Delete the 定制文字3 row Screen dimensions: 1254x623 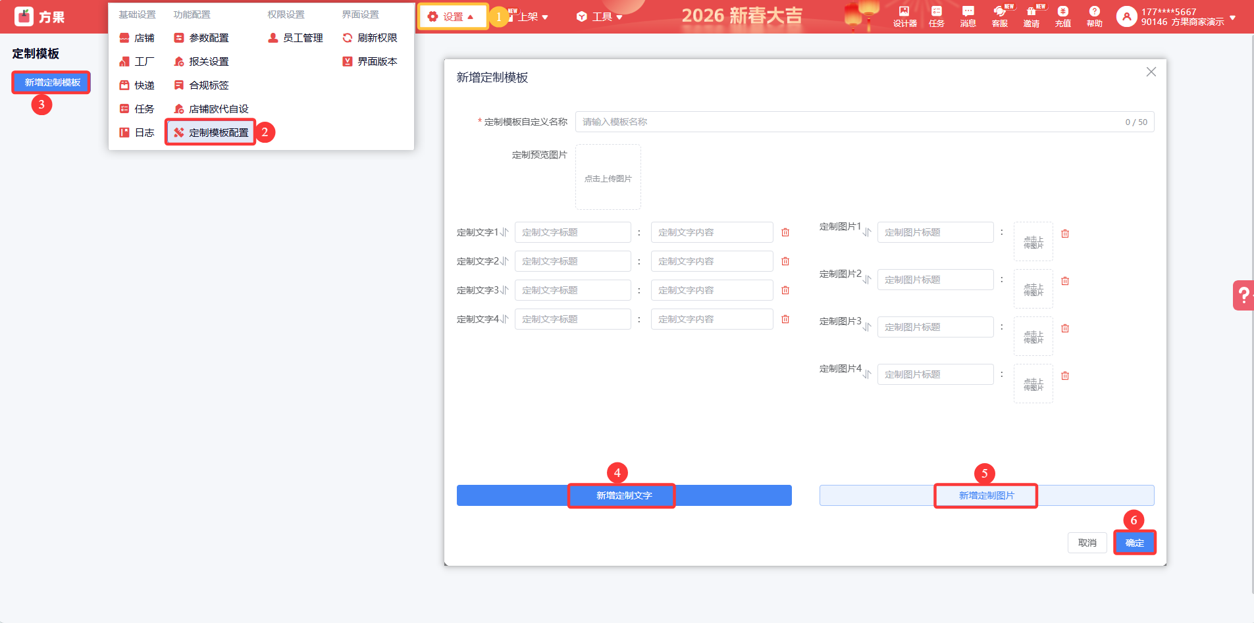pos(785,290)
